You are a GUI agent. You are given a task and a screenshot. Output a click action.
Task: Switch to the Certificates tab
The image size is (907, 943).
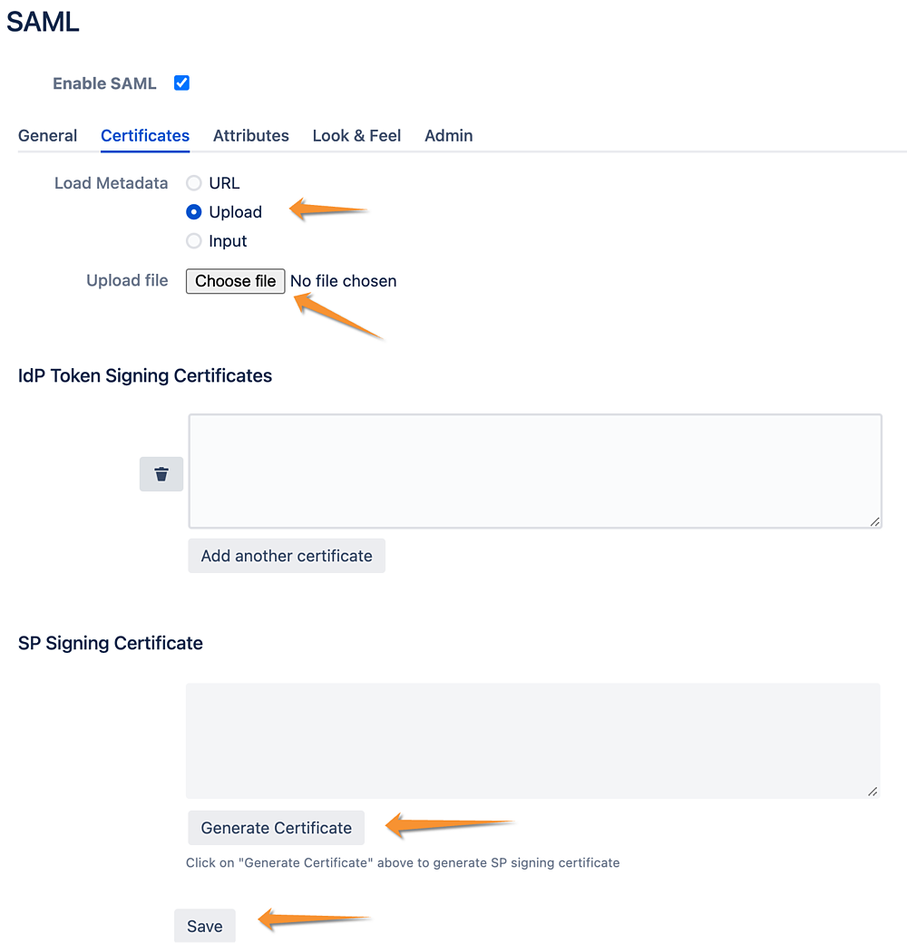coord(145,136)
